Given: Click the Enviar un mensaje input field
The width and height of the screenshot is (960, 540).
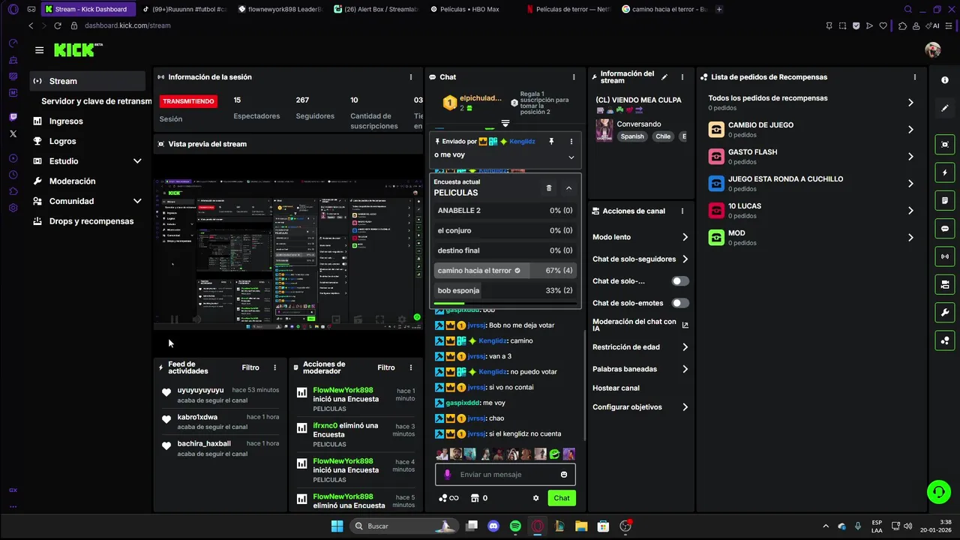Looking at the screenshot, I should pyautogui.click(x=505, y=475).
